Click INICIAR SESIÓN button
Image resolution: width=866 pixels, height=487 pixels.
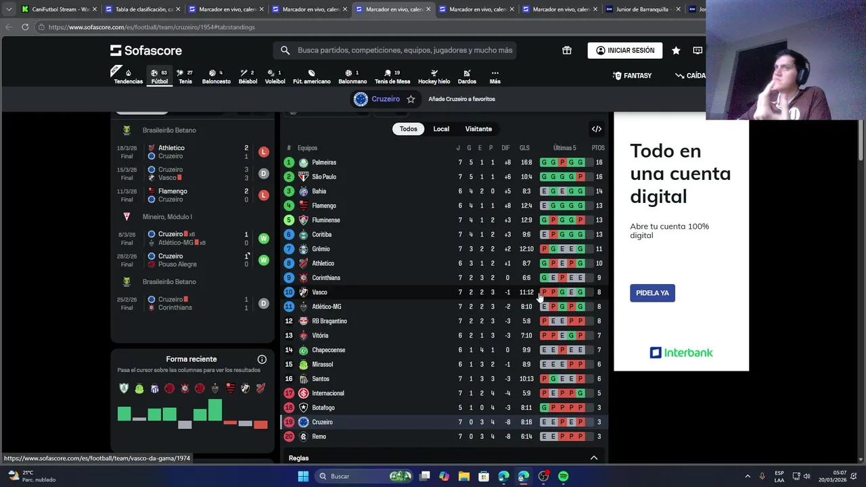625,50
